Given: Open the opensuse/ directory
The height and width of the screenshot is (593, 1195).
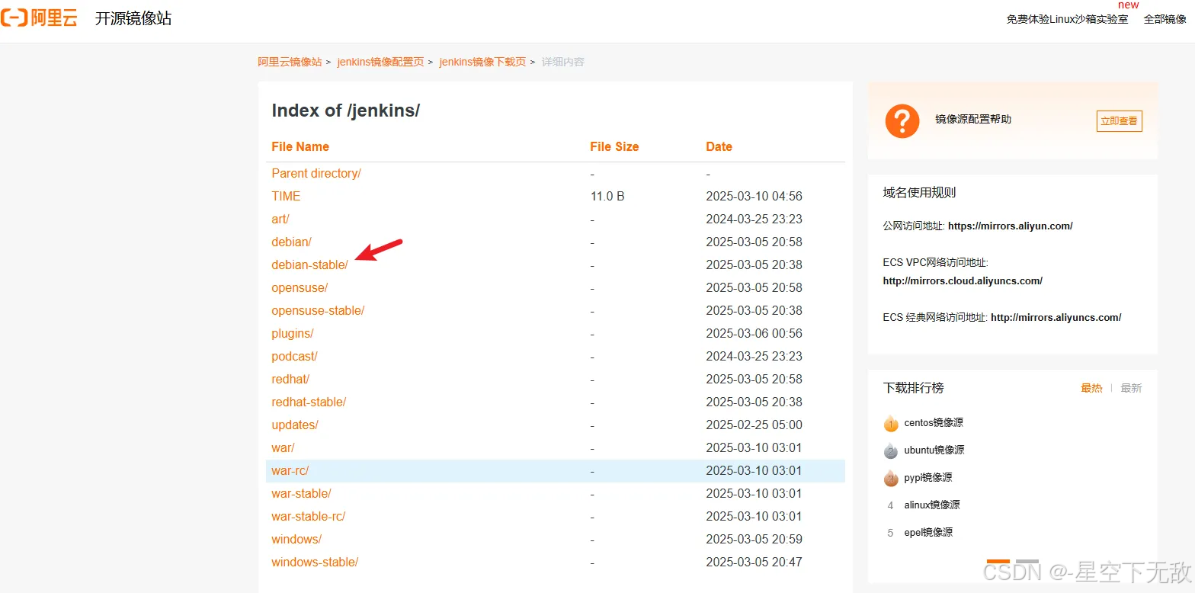Looking at the screenshot, I should pos(300,287).
